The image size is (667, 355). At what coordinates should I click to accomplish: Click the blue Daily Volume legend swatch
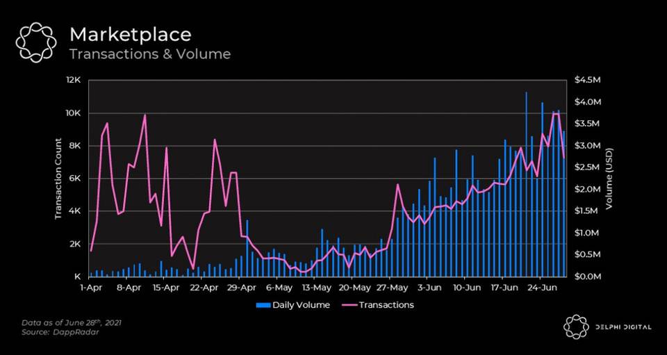(x=263, y=305)
